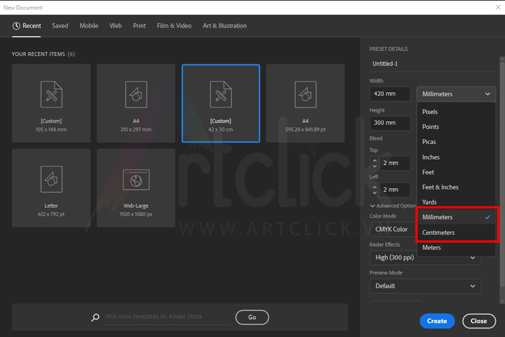This screenshot has height=337, width=505.
Task: Choose Centimeters from the units list
Action: coord(438,233)
